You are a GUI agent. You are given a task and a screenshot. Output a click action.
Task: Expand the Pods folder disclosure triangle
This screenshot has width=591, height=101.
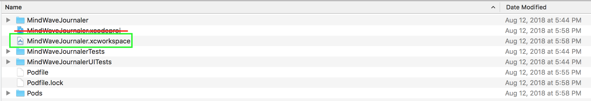coord(8,93)
